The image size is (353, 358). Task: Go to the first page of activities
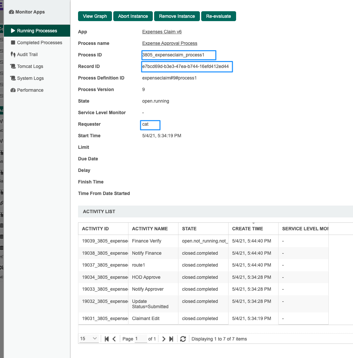[107, 339]
